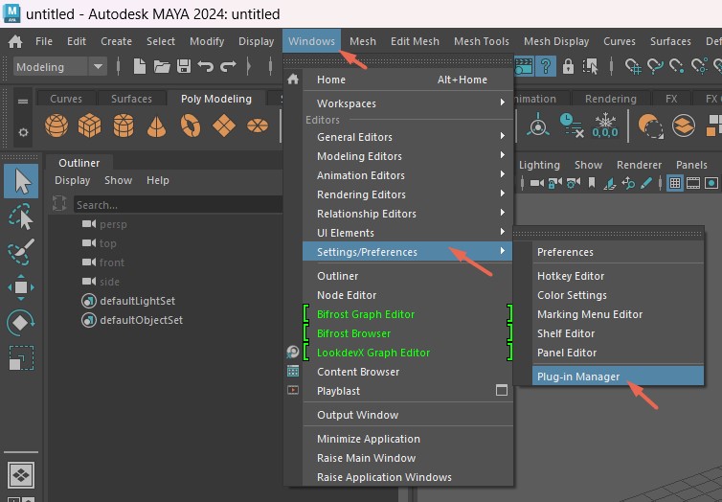Open the Windows menu in menu bar
Screen dimensions: 722x502
tap(312, 41)
